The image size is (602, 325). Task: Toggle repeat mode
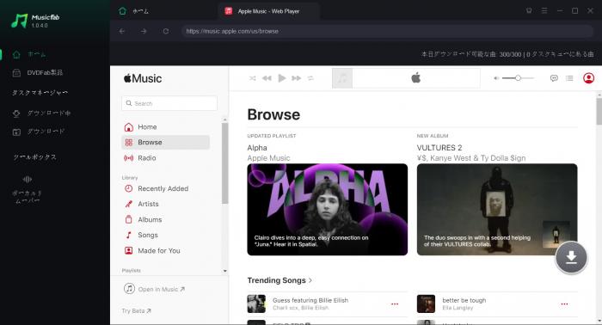point(310,78)
